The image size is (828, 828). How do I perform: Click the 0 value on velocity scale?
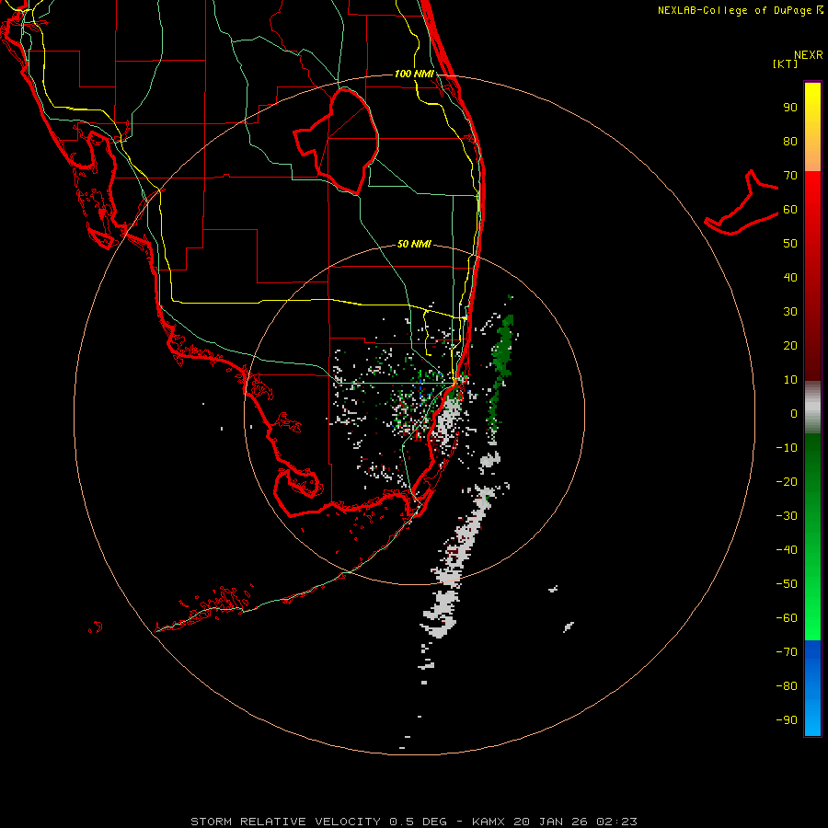pyautogui.click(x=794, y=413)
